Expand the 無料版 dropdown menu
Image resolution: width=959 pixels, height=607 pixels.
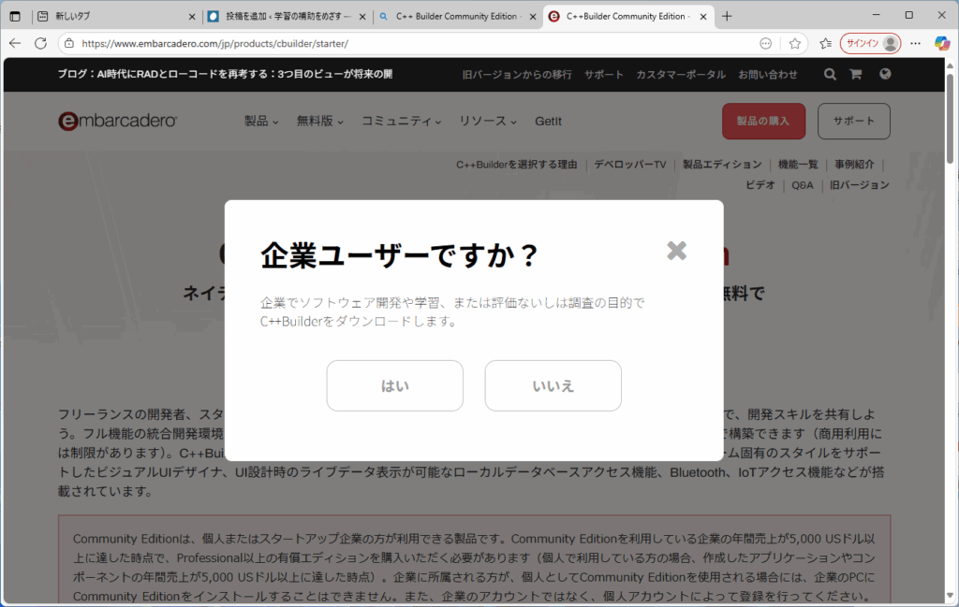tap(319, 121)
